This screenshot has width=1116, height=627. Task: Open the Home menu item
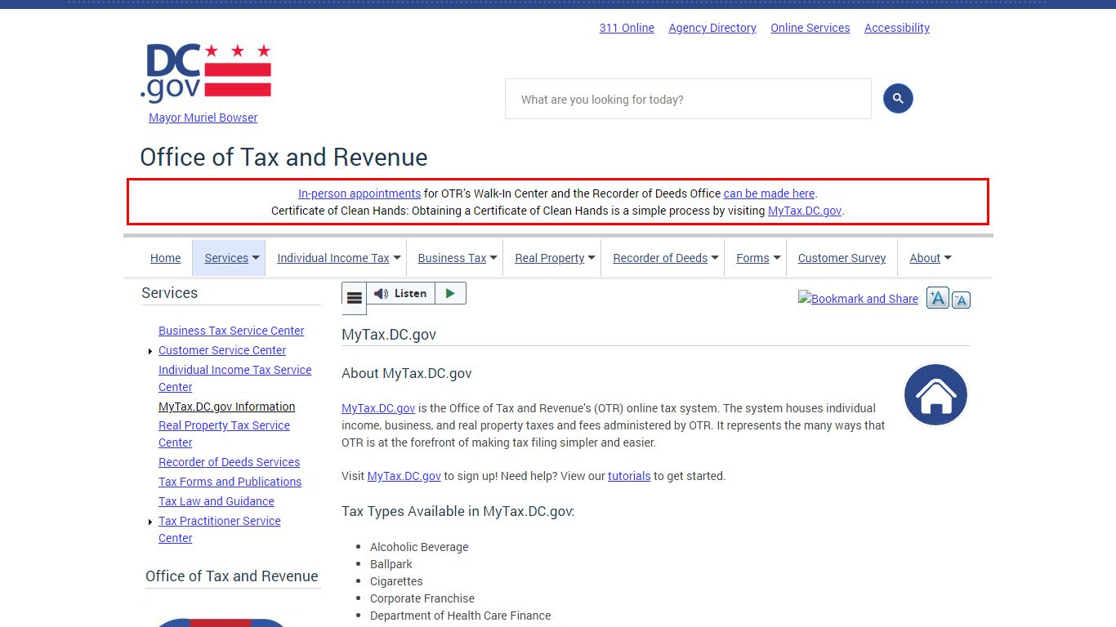(166, 258)
